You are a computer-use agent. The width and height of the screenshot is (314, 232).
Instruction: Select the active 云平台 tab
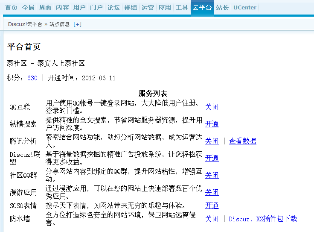tap(202, 8)
